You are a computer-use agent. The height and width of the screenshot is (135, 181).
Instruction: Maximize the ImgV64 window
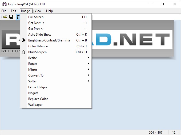pos(162,4)
